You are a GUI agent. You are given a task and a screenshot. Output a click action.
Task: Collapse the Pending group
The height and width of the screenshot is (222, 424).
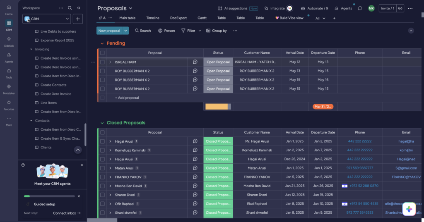coord(102,43)
